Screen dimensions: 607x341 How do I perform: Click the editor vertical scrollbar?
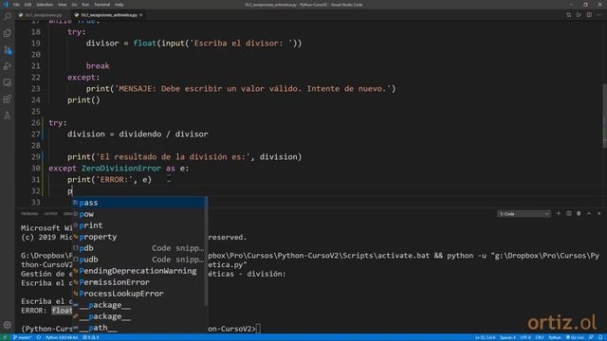click(x=604, y=116)
